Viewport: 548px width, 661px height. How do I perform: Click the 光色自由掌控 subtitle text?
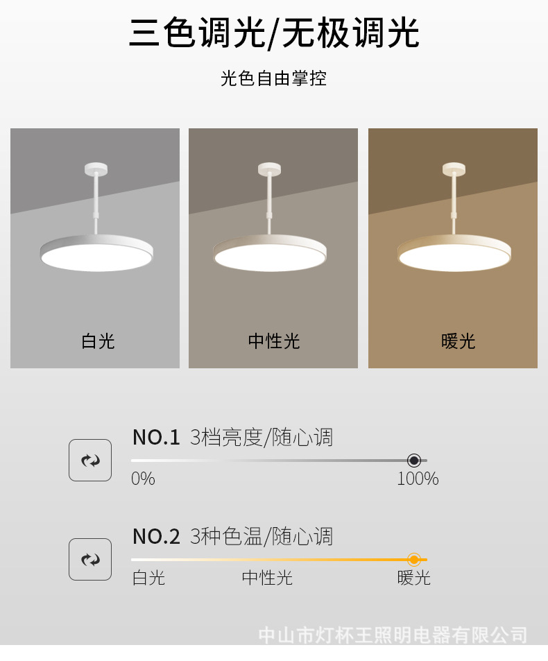[x=273, y=78]
